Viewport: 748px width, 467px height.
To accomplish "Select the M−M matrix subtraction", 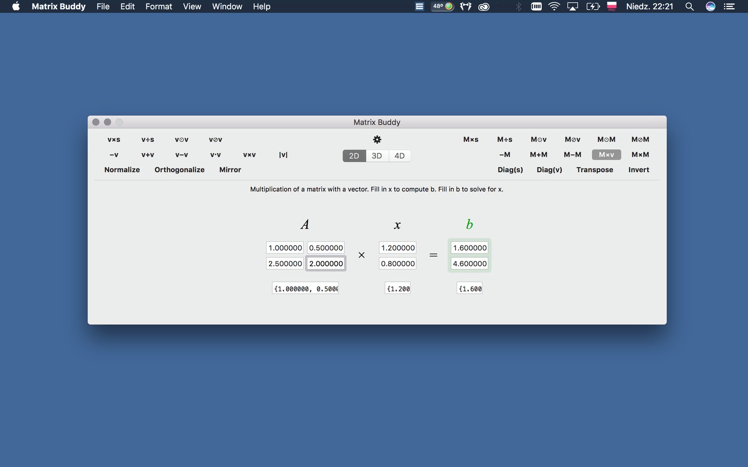I will click(573, 155).
